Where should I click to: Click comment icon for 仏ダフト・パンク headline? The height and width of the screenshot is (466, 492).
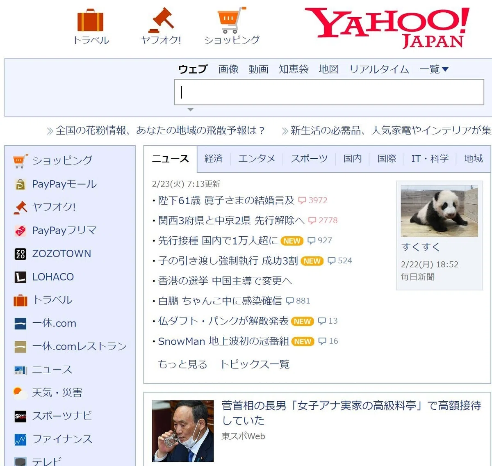pyautogui.click(x=322, y=321)
